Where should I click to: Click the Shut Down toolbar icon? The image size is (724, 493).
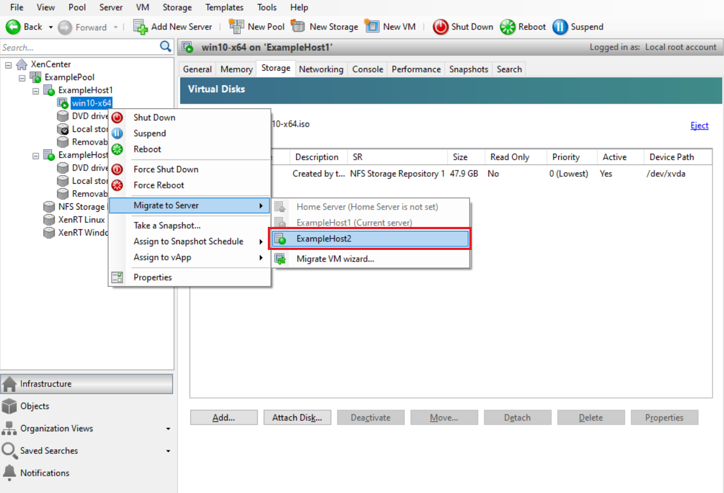coord(441,26)
